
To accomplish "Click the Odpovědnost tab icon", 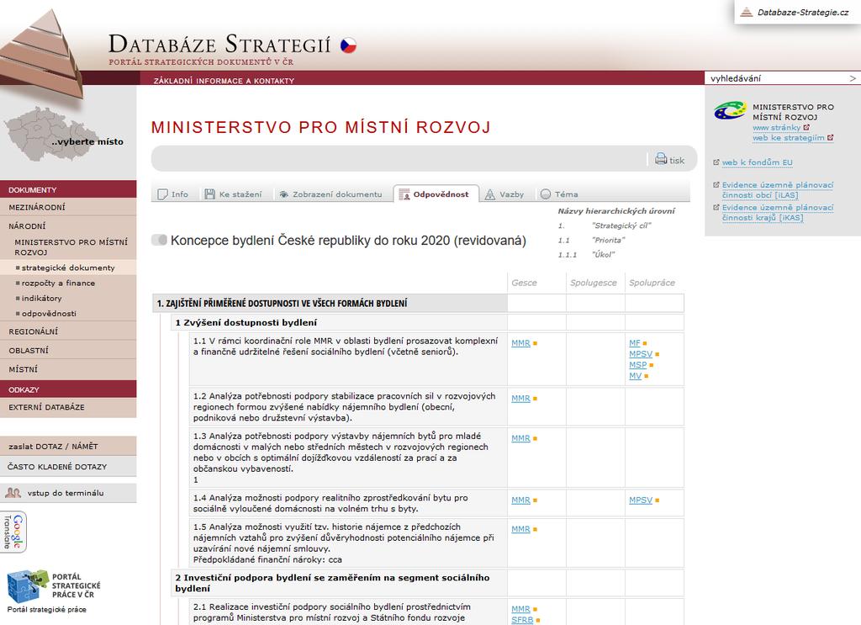I will 404,194.
